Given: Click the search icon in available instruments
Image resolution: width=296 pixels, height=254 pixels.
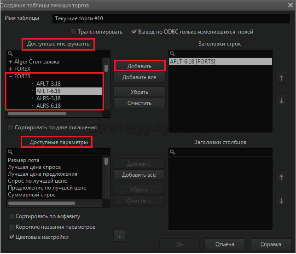Looking at the screenshot, I should (x=11, y=54).
